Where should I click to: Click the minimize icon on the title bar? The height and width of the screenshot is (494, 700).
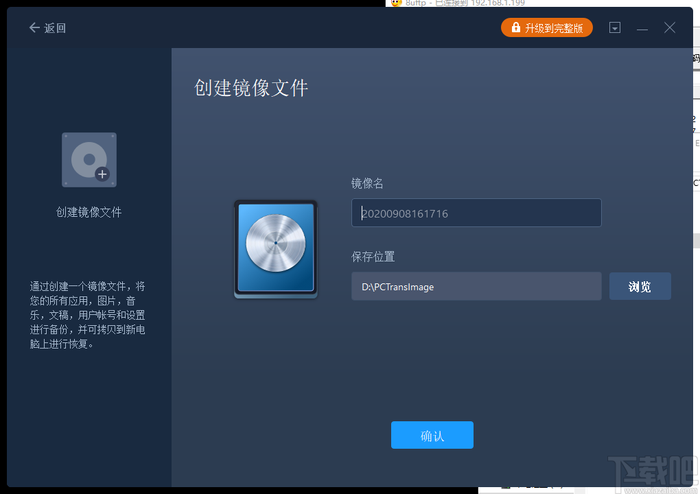[642, 27]
